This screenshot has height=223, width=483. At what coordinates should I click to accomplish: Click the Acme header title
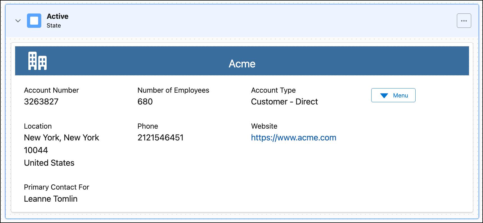tap(242, 64)
